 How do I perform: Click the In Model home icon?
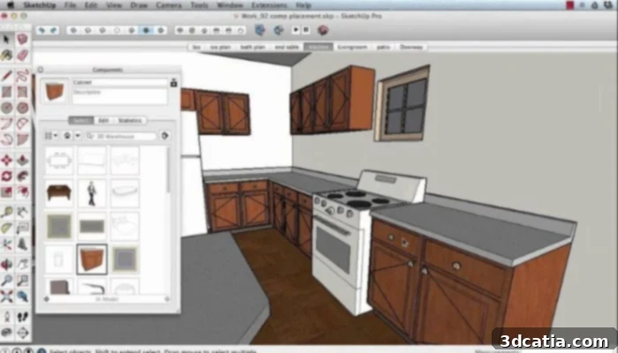tap(67, 136)
